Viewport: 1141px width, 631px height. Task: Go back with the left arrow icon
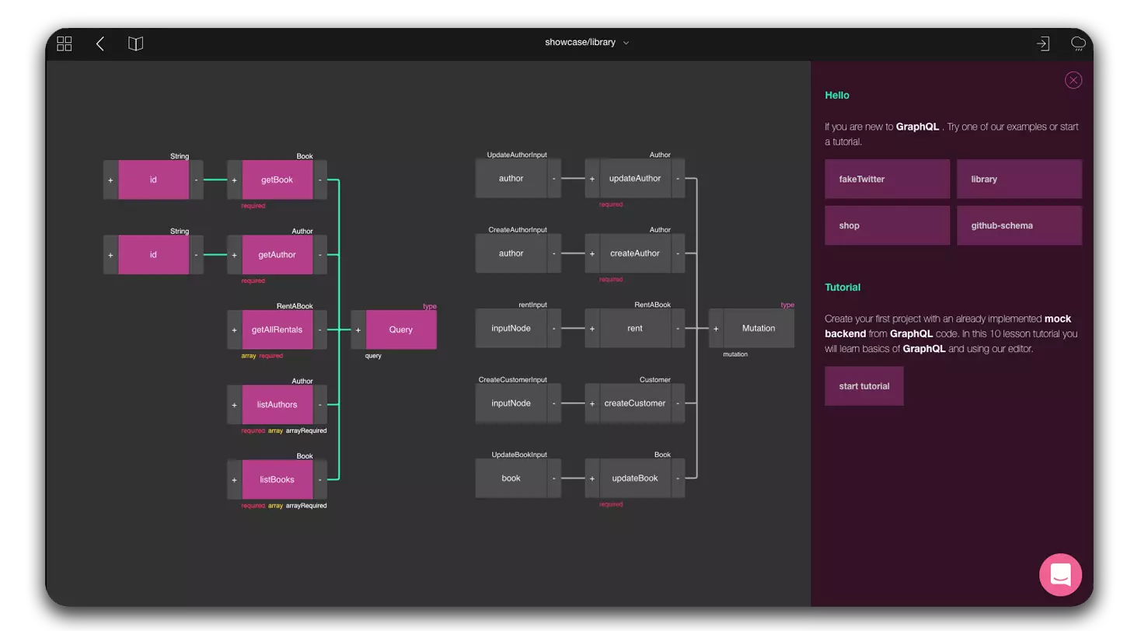pyautogui.click(x=100, y=44)
